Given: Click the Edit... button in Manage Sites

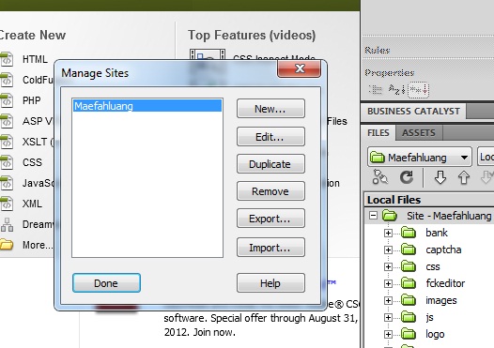Looking at the screenshot, I should [270, 137].
